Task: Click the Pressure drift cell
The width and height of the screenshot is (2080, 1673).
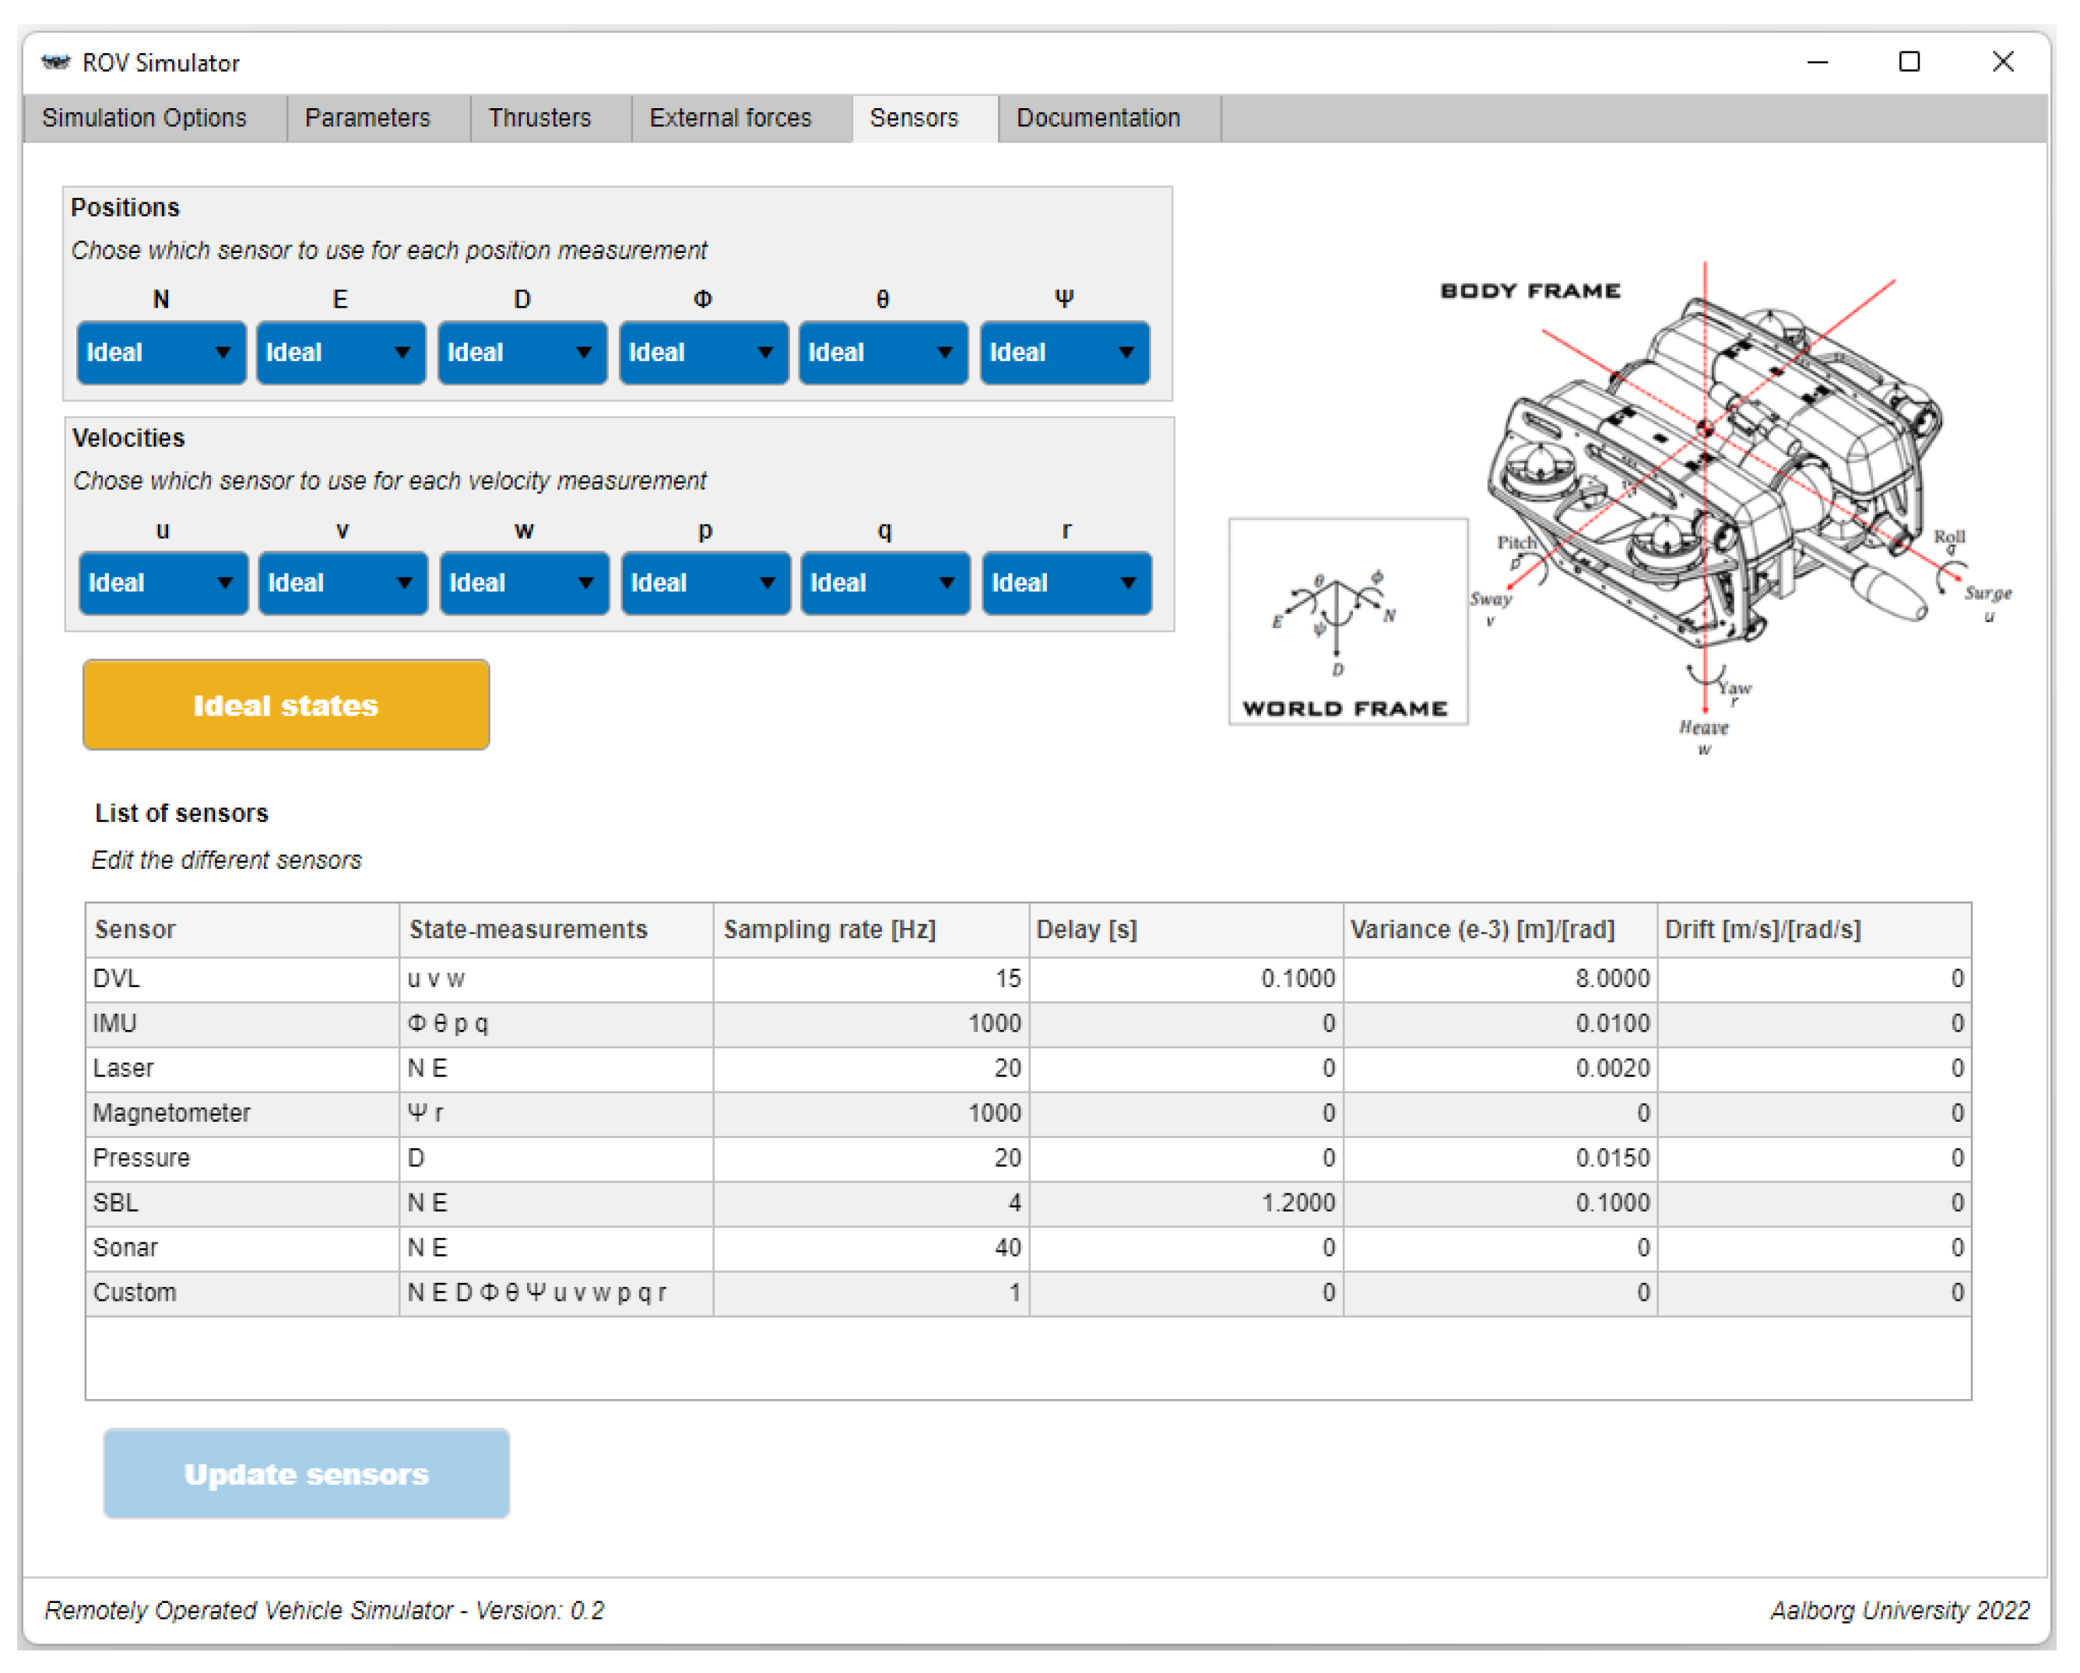Action: point(1814,1157)
